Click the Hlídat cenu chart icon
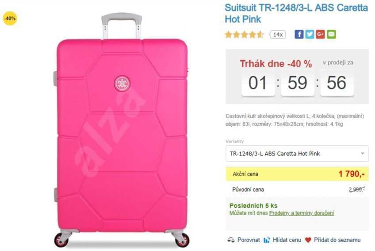The image size is (375, 251). [x=267, y=240]
